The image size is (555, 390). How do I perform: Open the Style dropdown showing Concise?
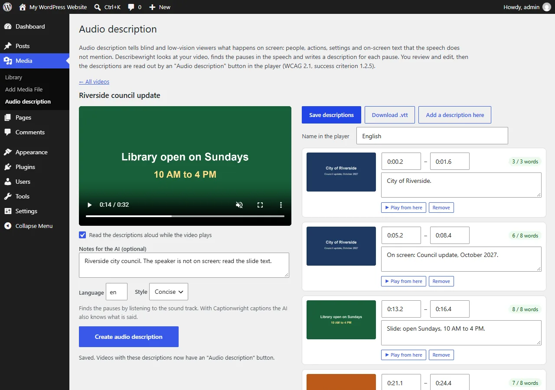(x=169, y=292)
